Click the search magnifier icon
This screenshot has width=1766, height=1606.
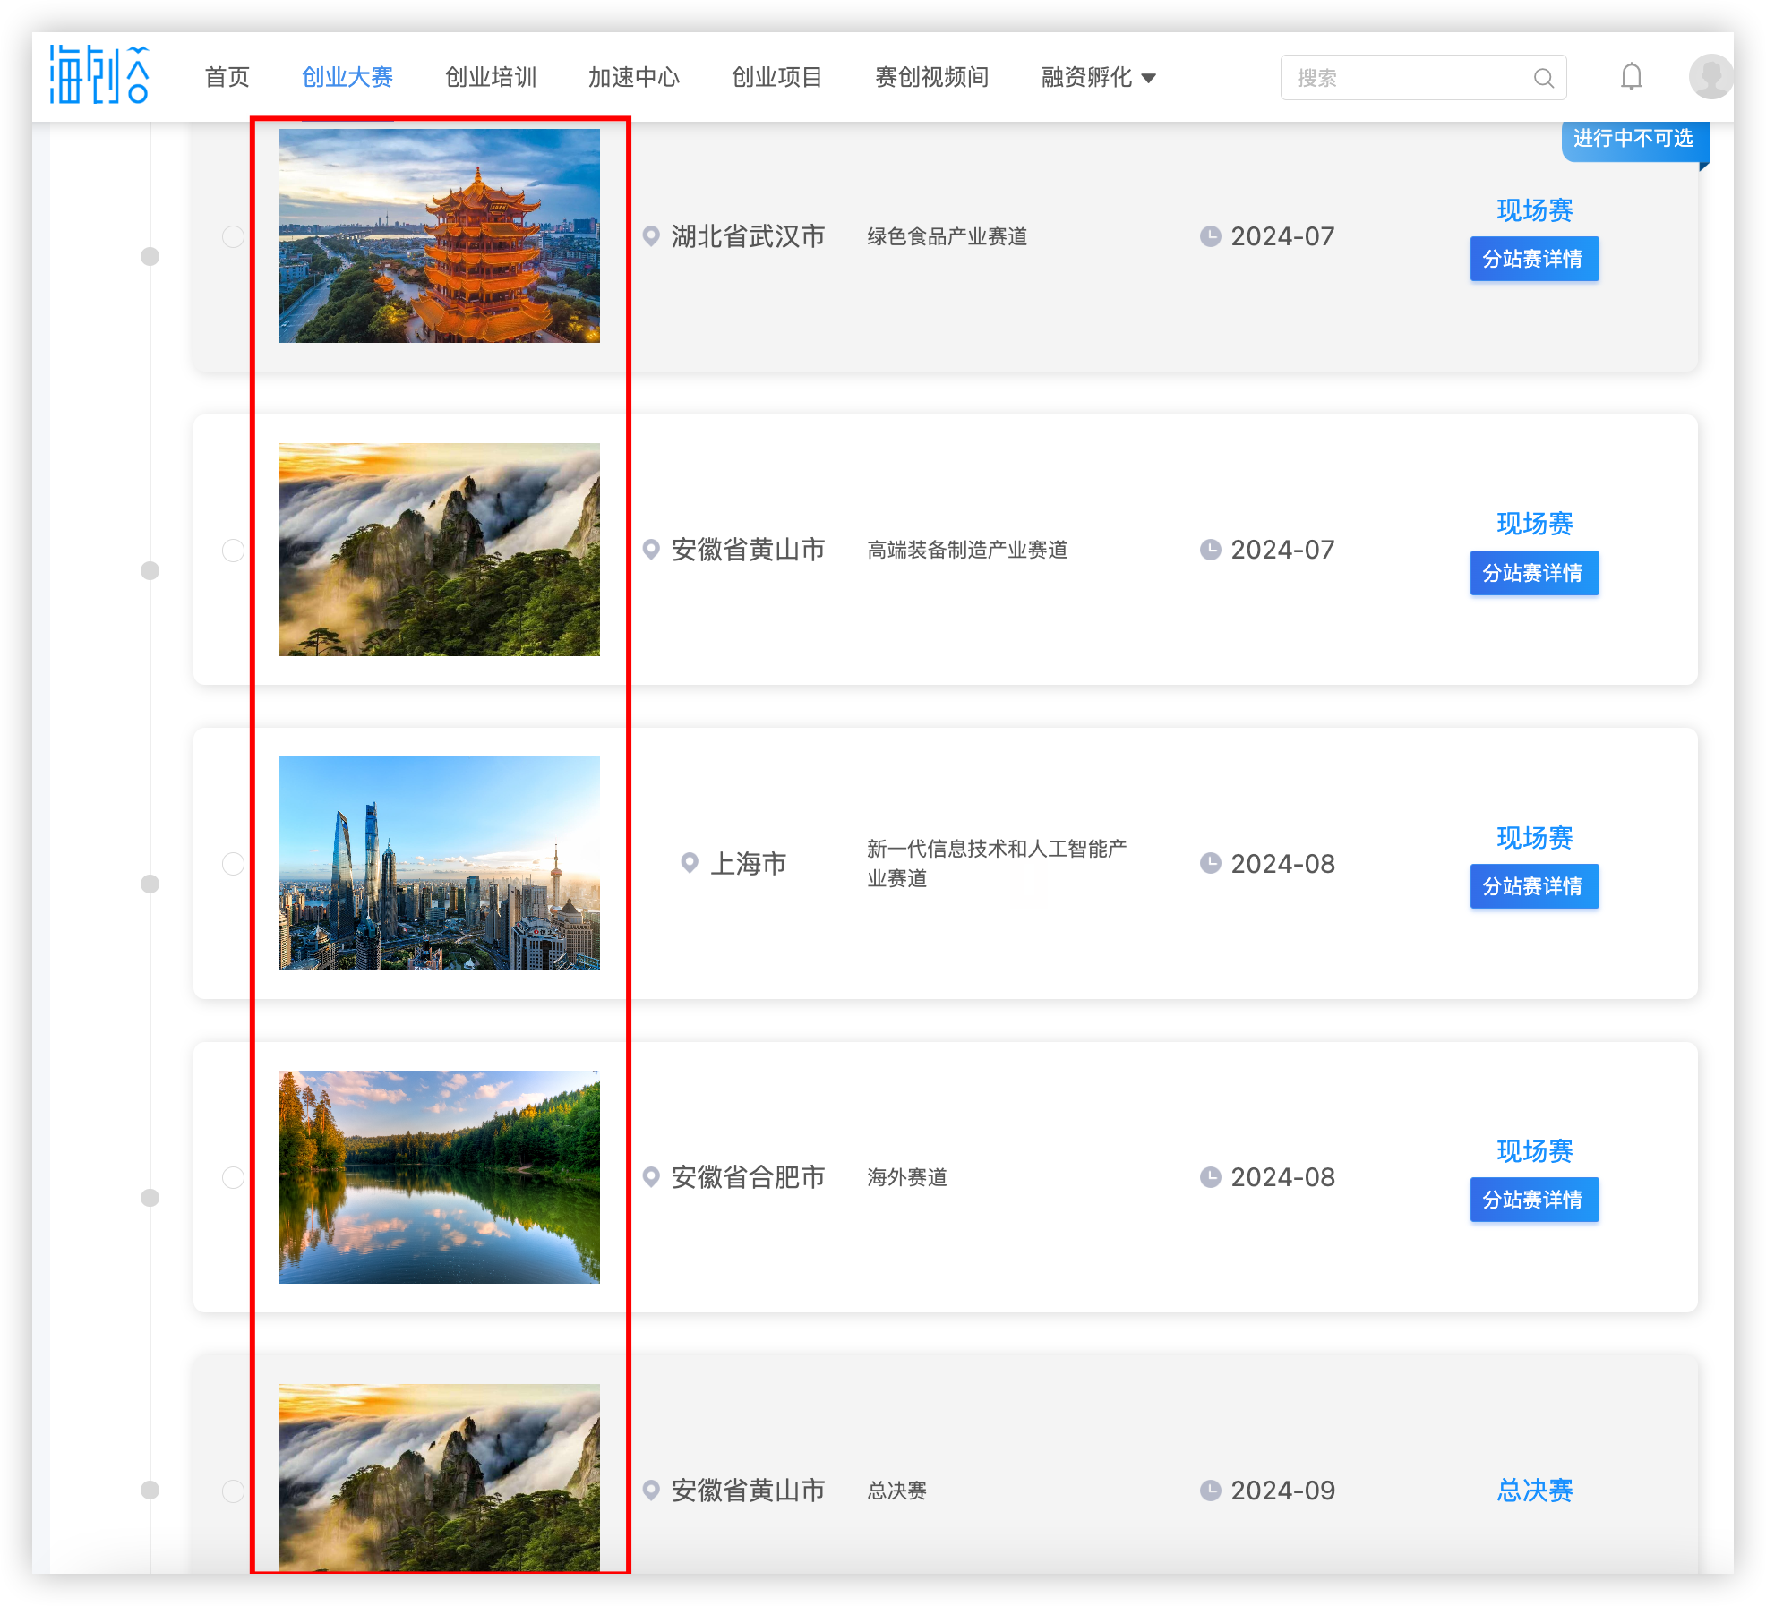coord(1543,78)
